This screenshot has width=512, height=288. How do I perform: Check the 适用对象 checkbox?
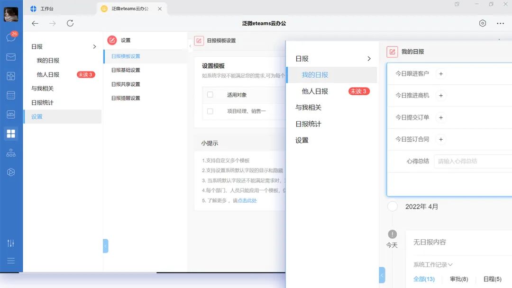point(209,94)
